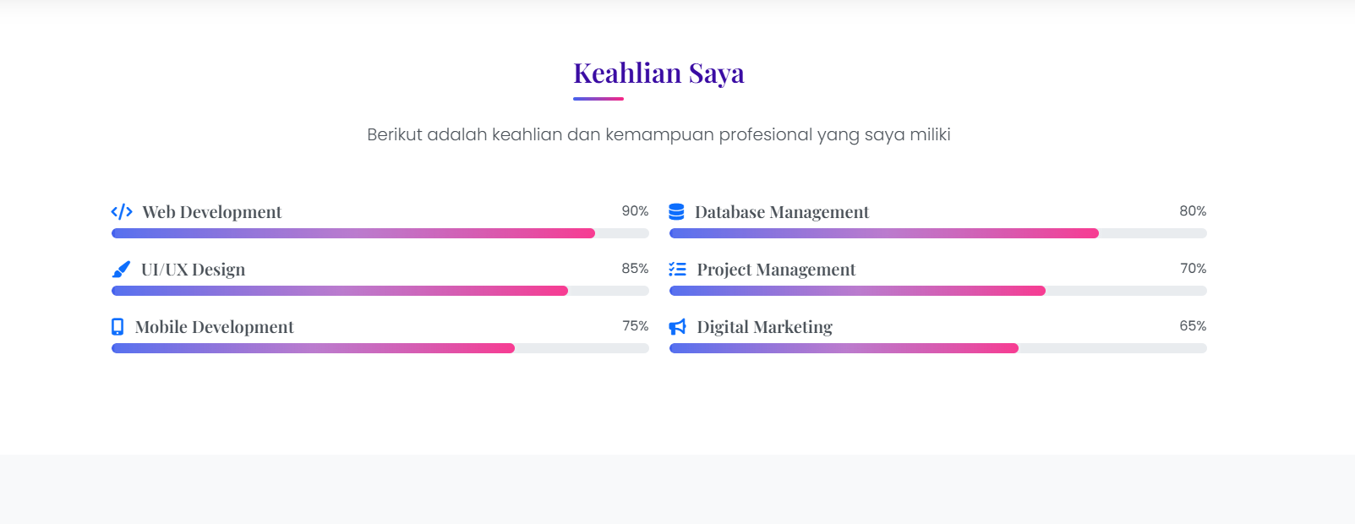The height and width of the screenshot is (524, 1355).
Task: Click the 65% percentage value
Action: click(x=1193, y=325)
